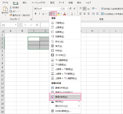The width and height of the screenshot is (123, 114).
Task: Toggle middle vertical alignment
Action: 85,9
